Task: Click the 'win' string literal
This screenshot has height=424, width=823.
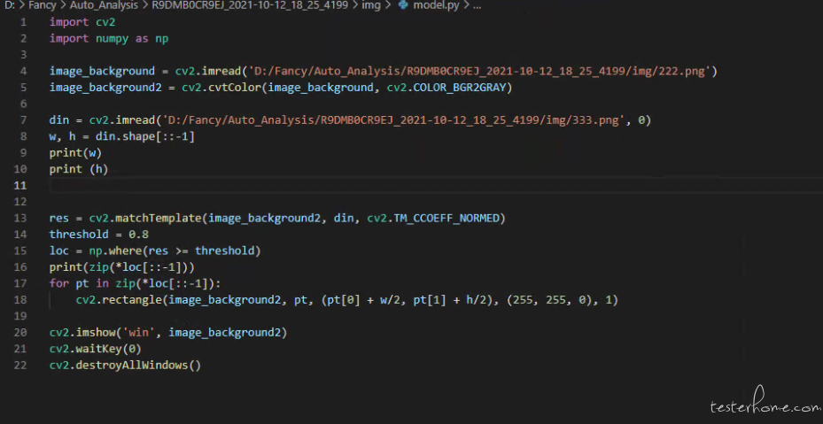Action: 138,332
